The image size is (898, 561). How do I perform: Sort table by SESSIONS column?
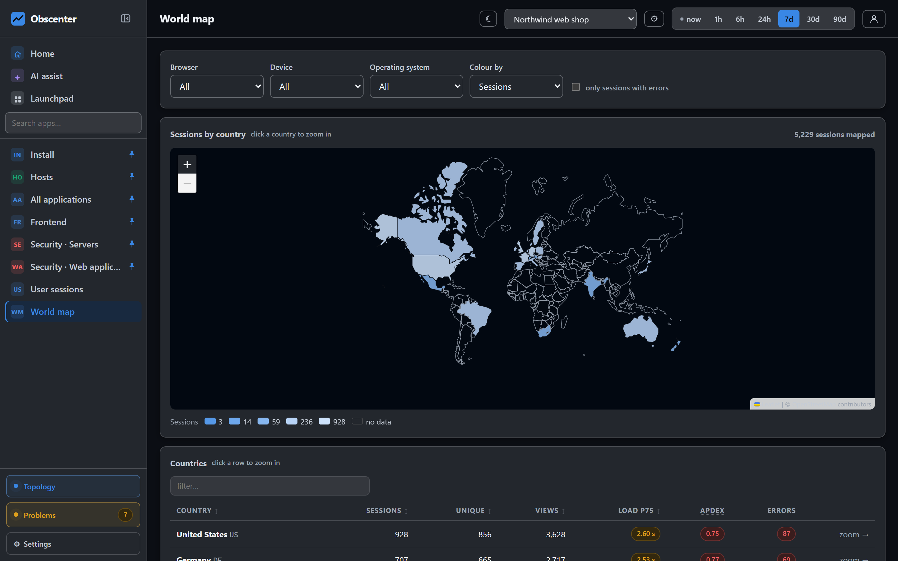tap(387, 511)
